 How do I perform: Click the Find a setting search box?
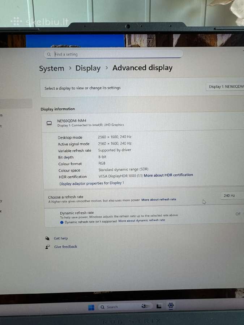(113, 54)
